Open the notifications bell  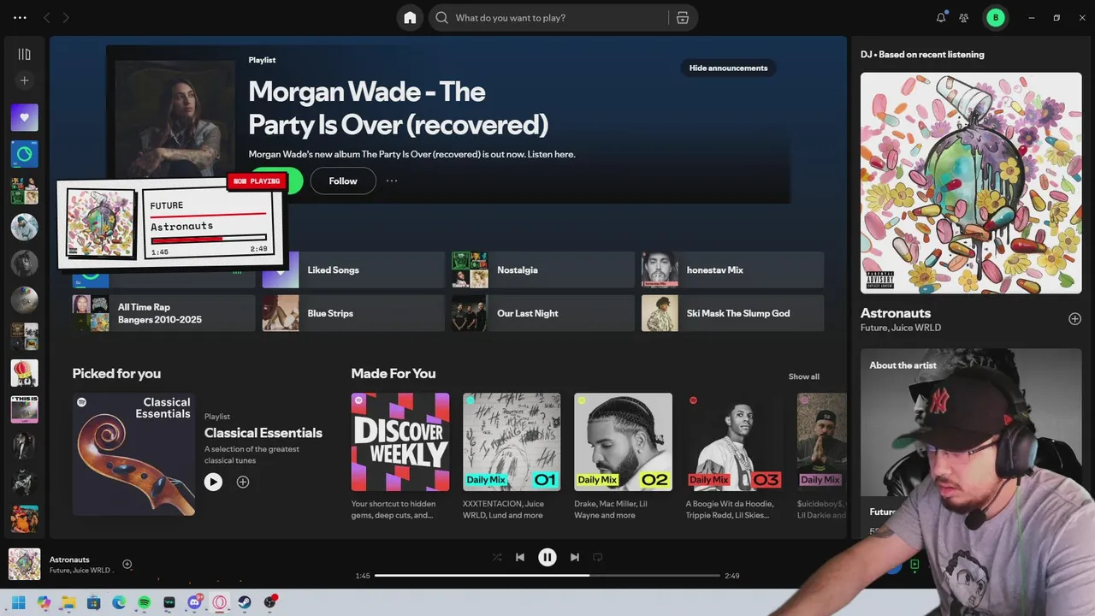point(941,17)
